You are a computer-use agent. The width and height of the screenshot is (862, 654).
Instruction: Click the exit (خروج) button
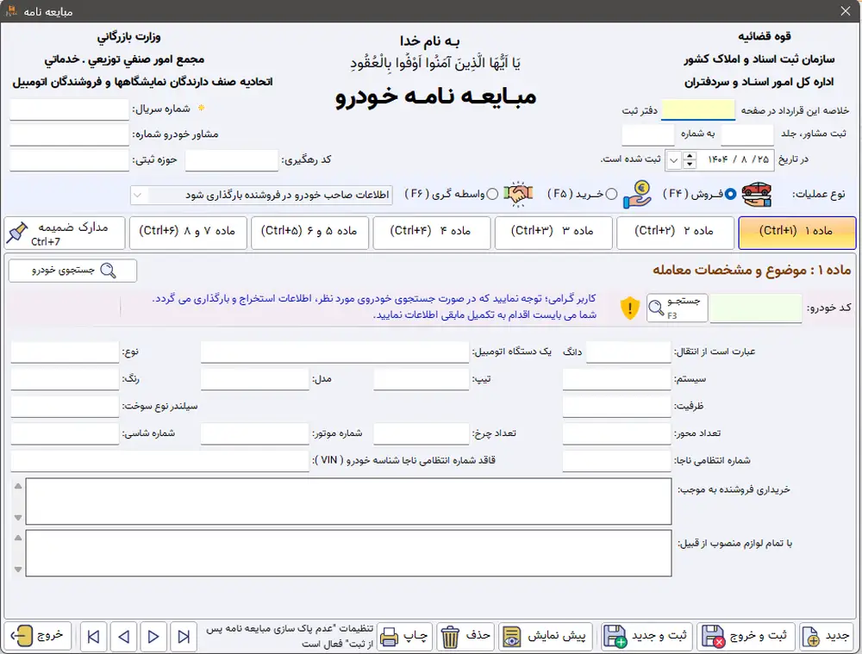(37, 637)
